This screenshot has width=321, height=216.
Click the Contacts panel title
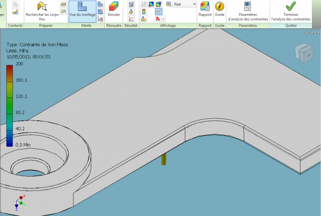coord(15,25)
